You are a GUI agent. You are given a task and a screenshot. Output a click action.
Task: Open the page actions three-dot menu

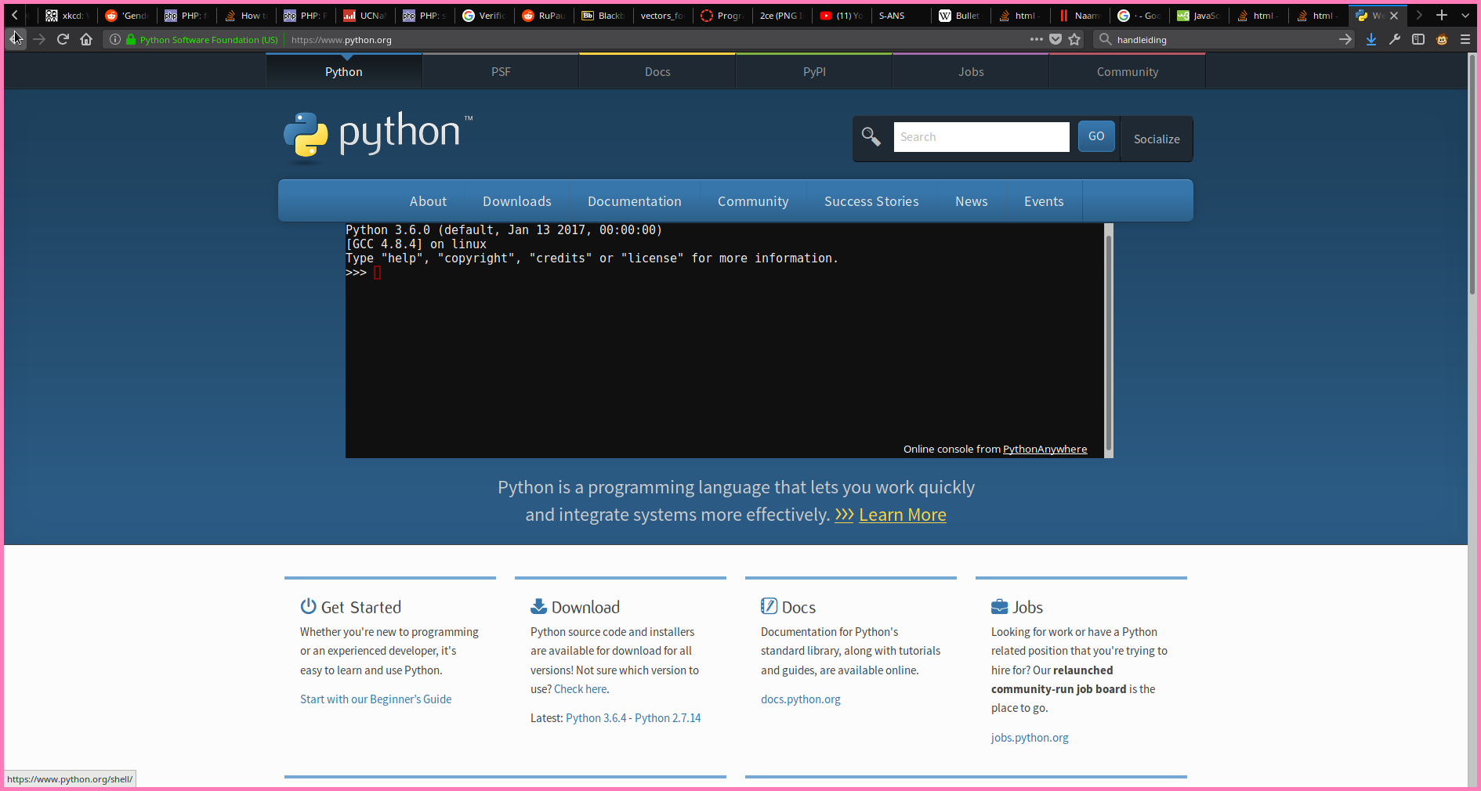[x=1037, y=39]
